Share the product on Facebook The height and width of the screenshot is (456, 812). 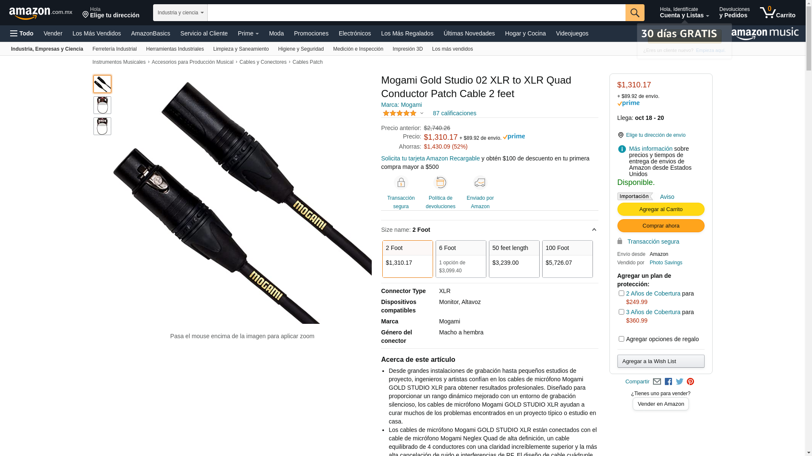pyautogui.click(x=668, y=382)
